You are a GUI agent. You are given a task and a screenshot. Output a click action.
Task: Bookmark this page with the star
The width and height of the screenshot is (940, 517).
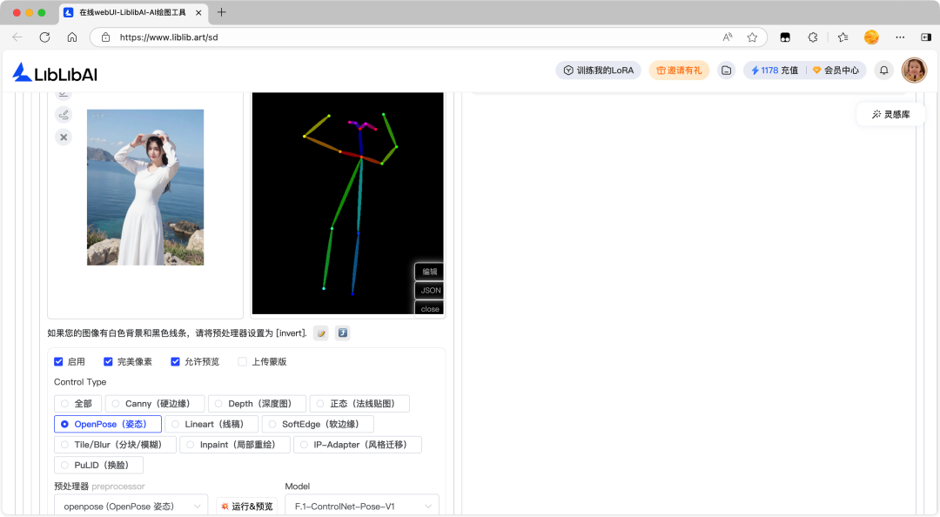coord(752,37)
